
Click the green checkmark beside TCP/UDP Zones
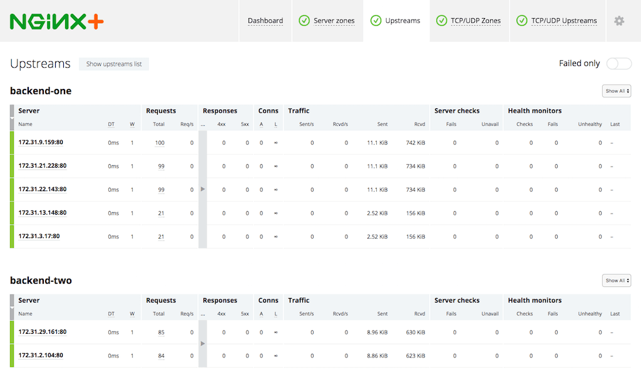[x=441, y=20]
